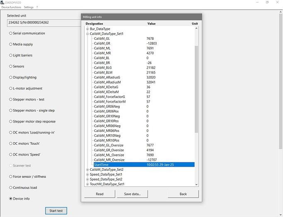Screen dimensions: 283x217
Task: Expand TouchM_DataType_Set1 tree node
Action: click(87, 184)
